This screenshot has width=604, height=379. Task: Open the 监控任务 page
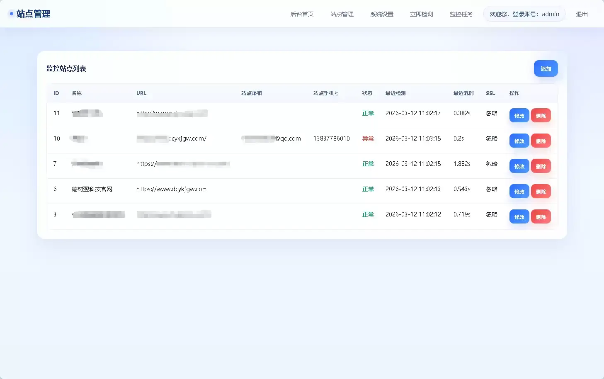(x=461, y=14)
